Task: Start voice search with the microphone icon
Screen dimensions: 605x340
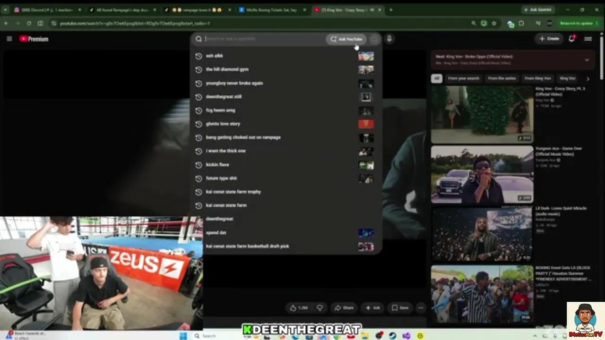Action: click(389, 39)
